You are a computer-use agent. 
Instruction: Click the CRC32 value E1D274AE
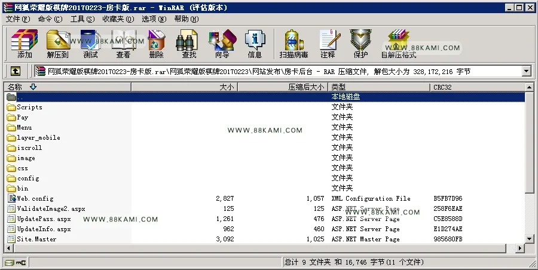click(448, 229)
